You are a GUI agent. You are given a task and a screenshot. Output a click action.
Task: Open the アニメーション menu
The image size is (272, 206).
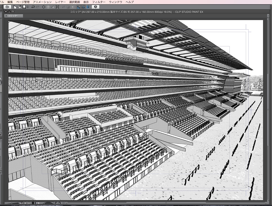tap(42, 2)
